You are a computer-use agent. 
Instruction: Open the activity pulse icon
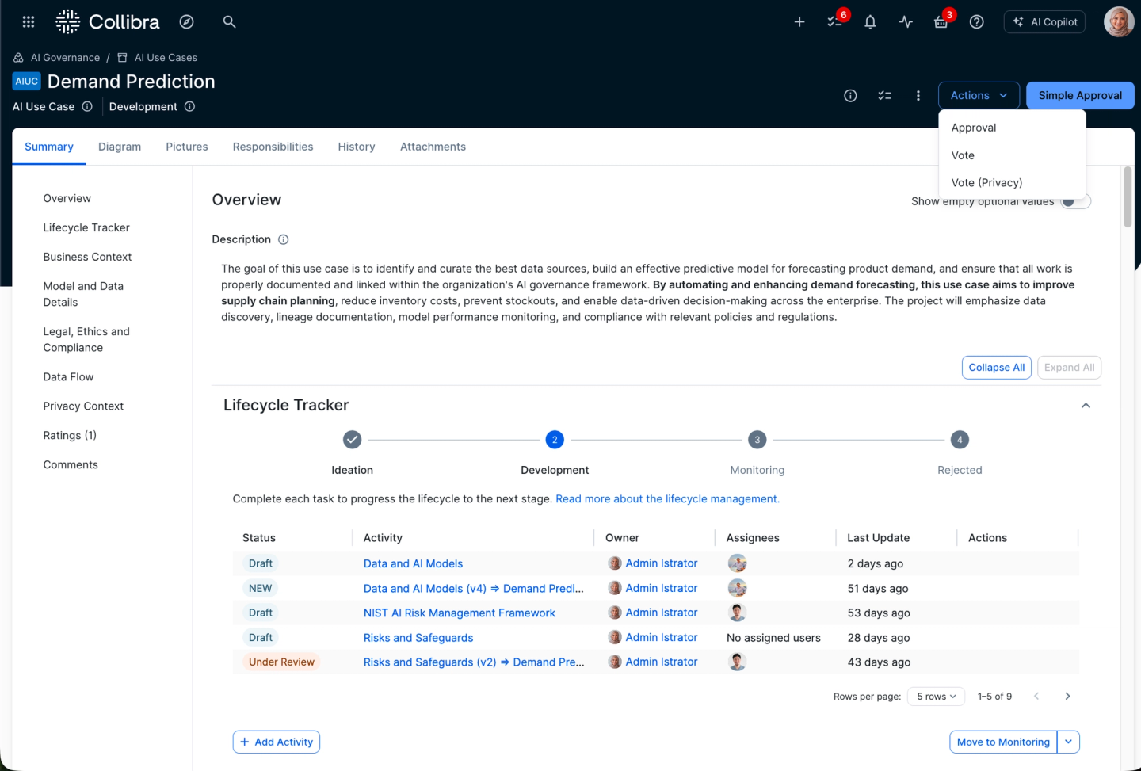point(905,21)
